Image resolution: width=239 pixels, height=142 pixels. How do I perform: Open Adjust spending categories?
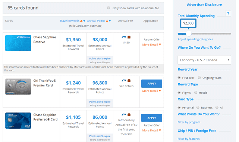(x=195, y=39)
